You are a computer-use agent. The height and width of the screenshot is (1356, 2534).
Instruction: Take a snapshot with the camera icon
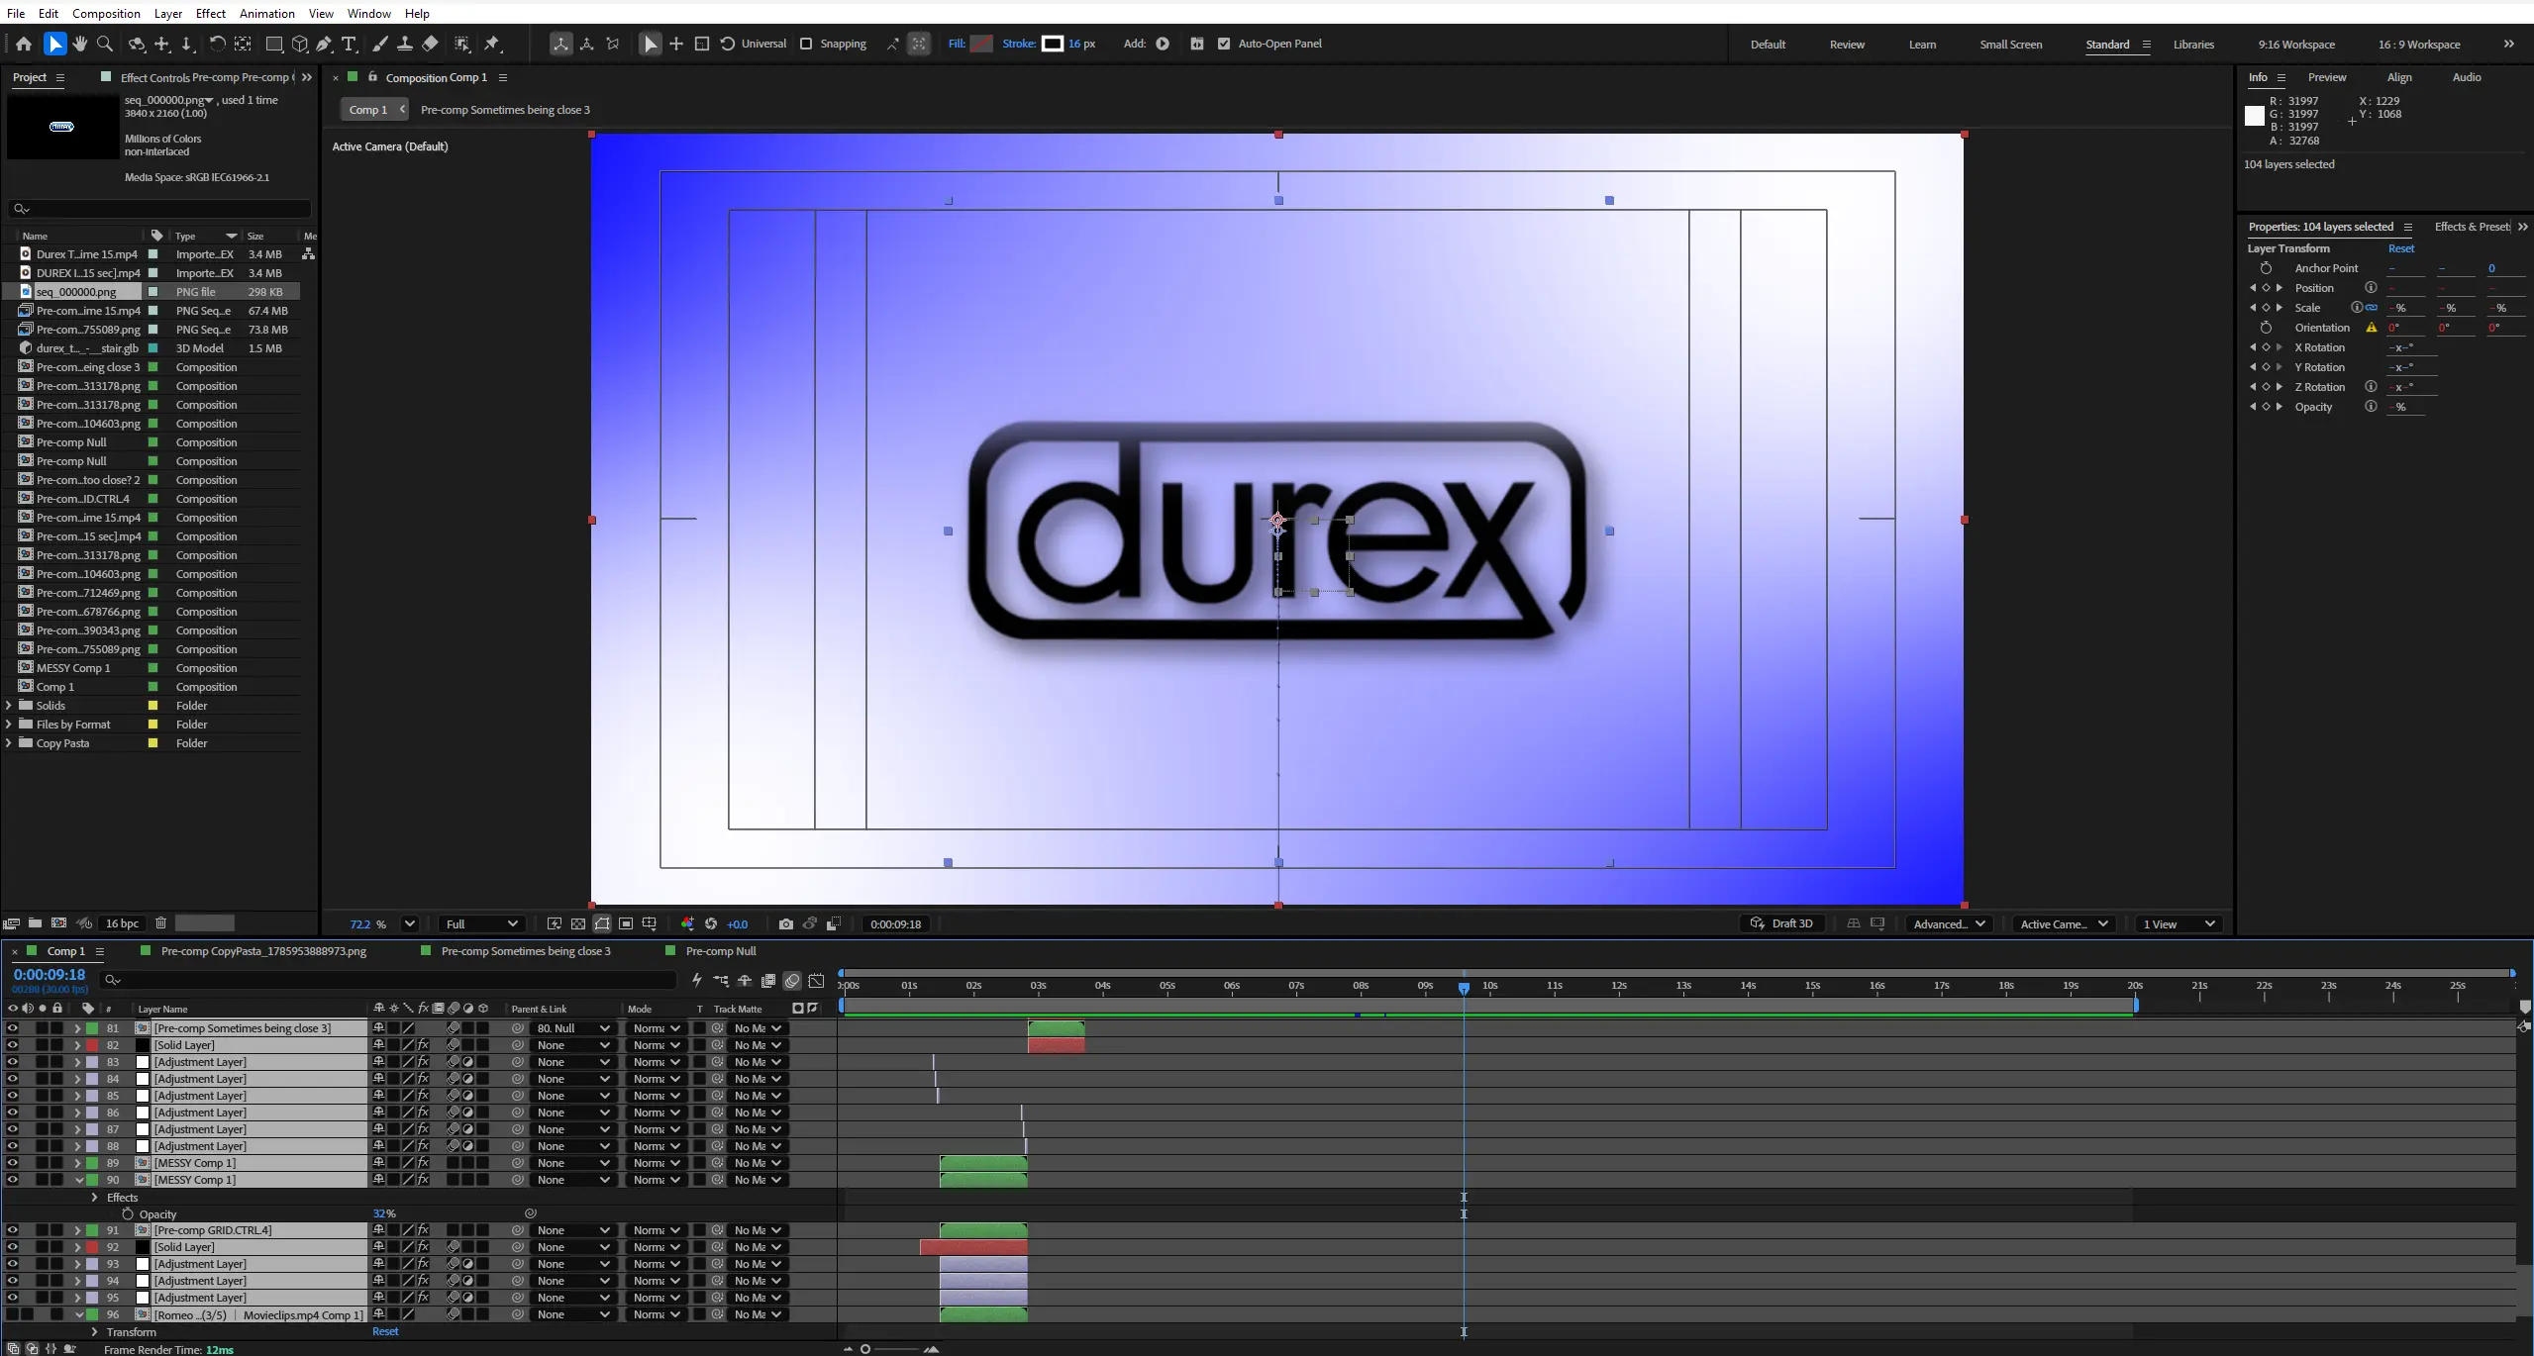point(786,923)
